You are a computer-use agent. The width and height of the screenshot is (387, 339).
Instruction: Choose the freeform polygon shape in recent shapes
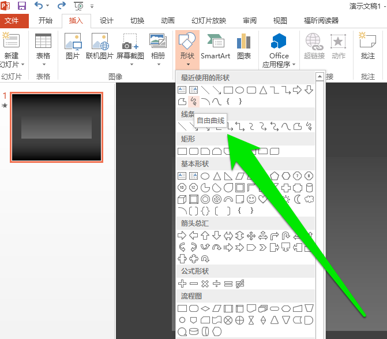[182, 101]
